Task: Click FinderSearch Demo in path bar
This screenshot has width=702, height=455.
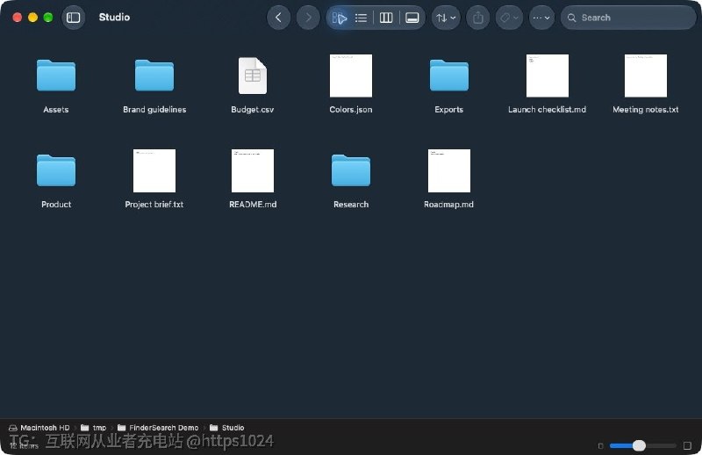Action: point(158,428)
